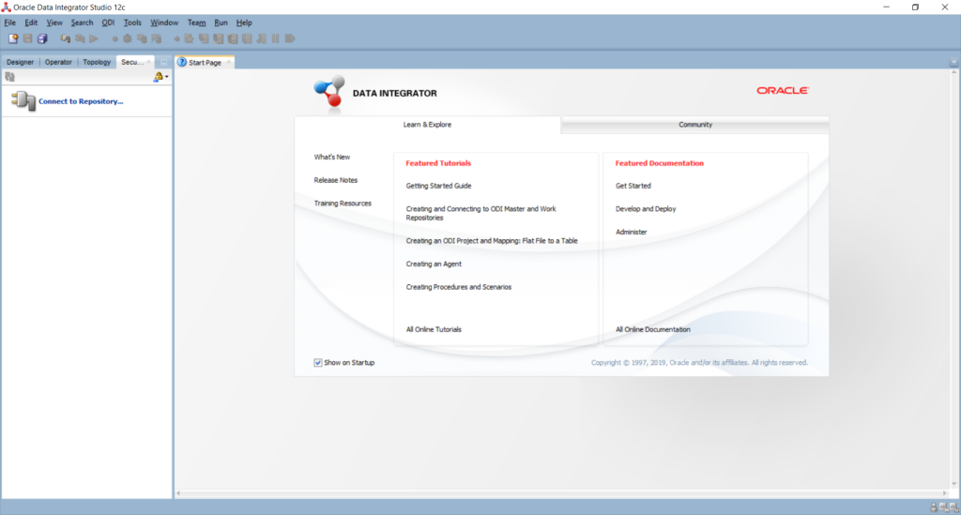The height and width of the screenshot is (515, 961).
Task: Click the Save toolbar icon
Action: (x=27, y=38)
